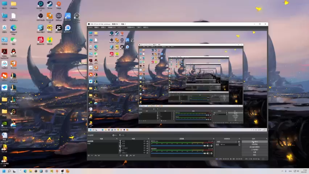Open the File menu in OBS
This screenshot has width=309, height=174.
click(x=90, y=27)
